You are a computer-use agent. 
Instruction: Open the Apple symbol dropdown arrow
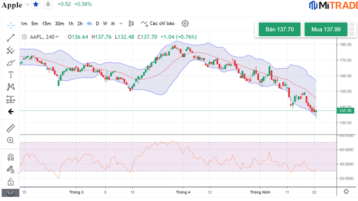(27, 5)
